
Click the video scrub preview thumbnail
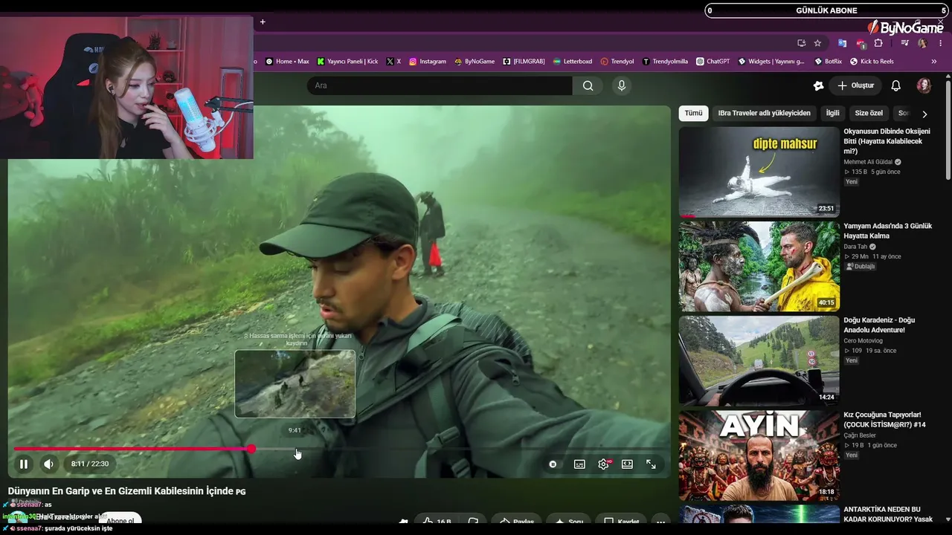(295, 384)
